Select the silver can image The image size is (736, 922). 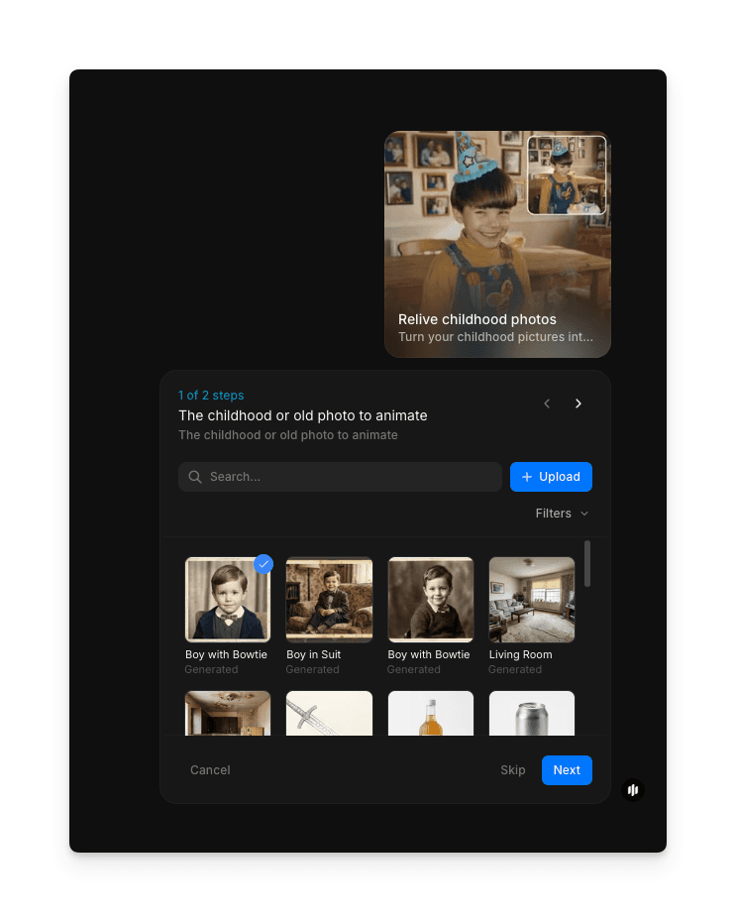tap(532, 713)
